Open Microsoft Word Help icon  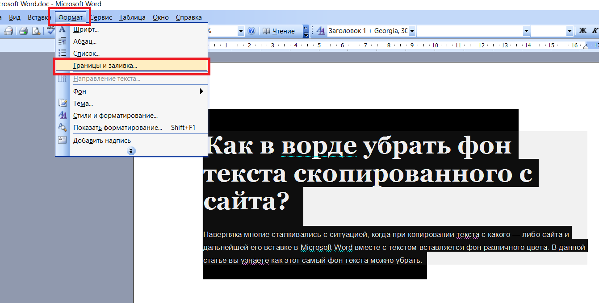[251, 31]
